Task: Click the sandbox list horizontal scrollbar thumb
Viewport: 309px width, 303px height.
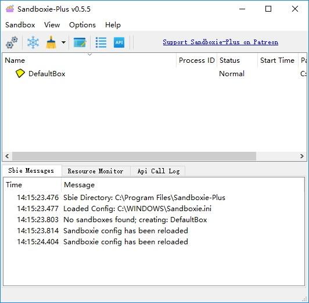Action: 134,156
